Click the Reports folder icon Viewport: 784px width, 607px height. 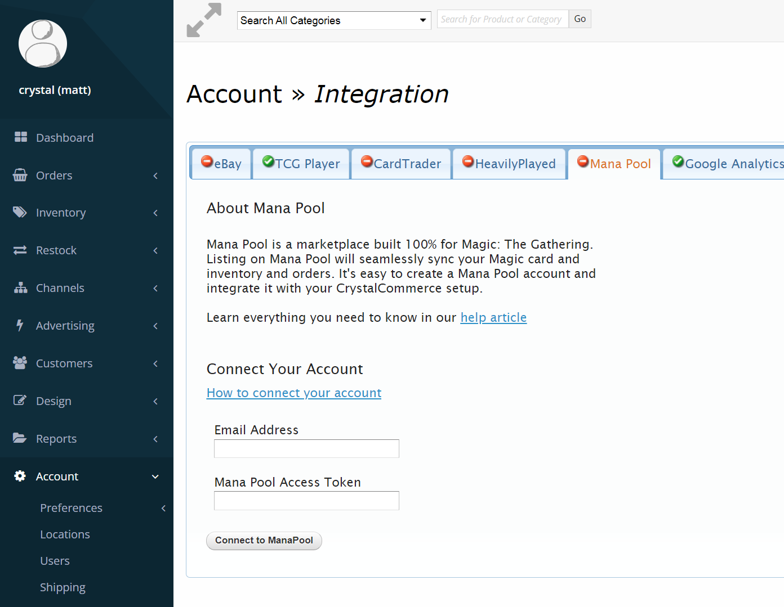20,438
